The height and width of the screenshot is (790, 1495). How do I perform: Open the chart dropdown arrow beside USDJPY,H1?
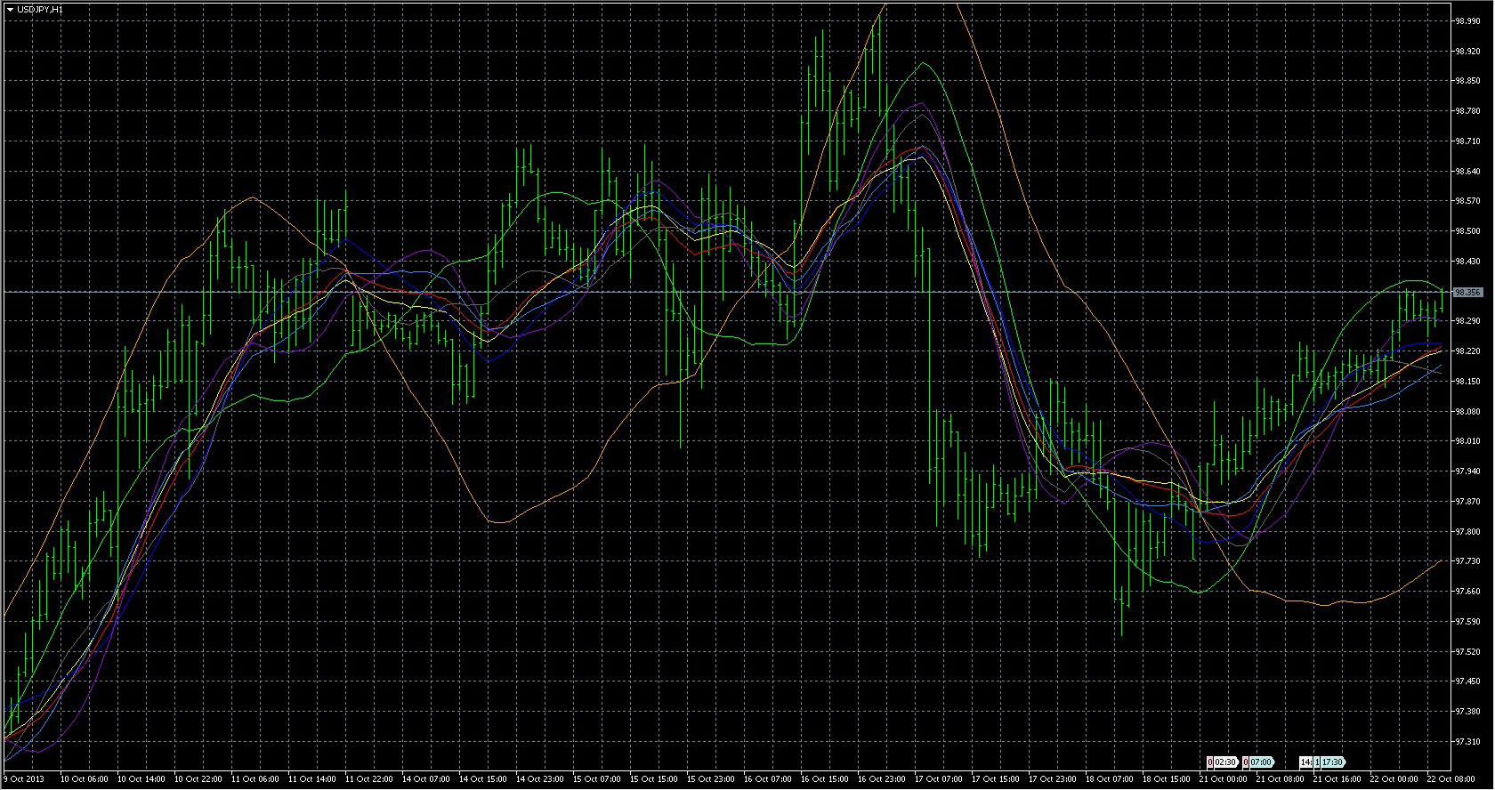(10, 9)
